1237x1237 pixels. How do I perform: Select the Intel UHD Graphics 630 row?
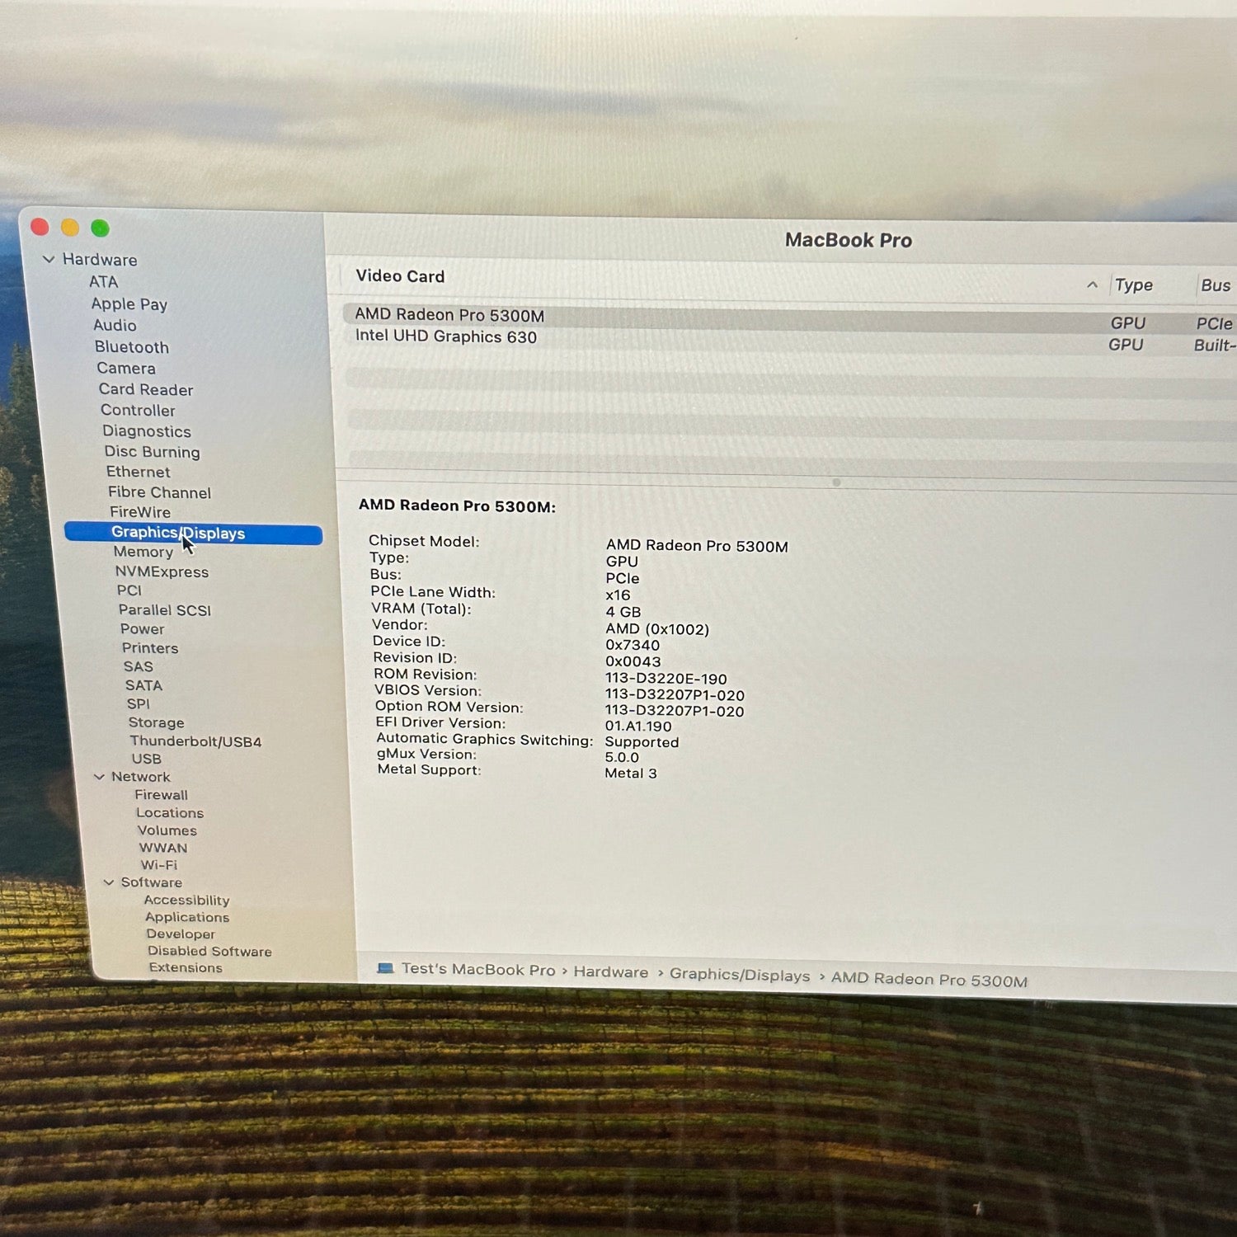(445, 336)
